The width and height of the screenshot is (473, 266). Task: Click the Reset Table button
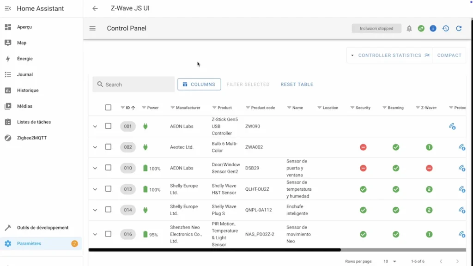click(297, 85)
